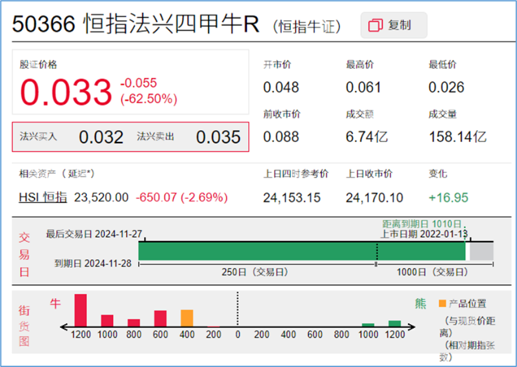Click 到期日 2024-11-28 label

coord(93,263)
